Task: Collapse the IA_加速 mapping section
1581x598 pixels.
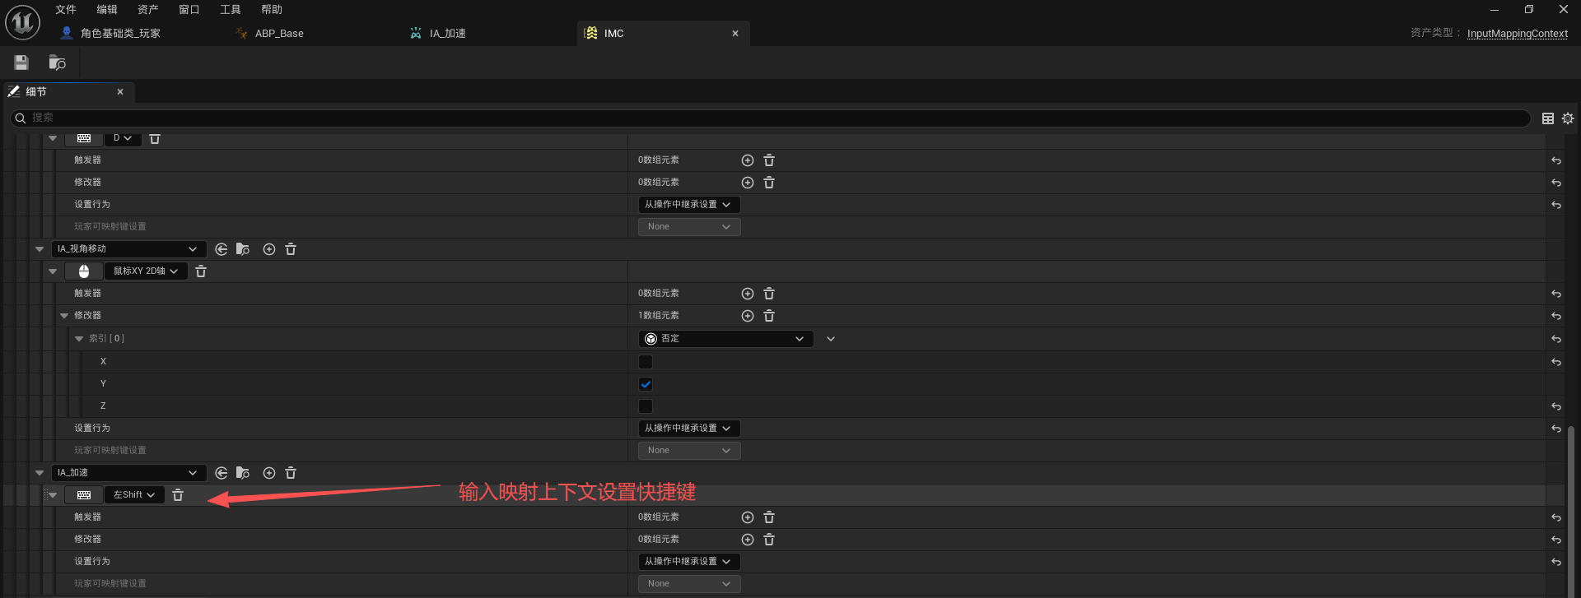Action: [40, 473]
